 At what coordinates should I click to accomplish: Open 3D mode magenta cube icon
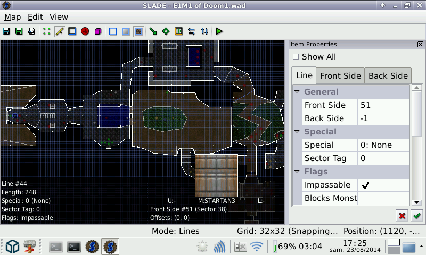(98, 31)
